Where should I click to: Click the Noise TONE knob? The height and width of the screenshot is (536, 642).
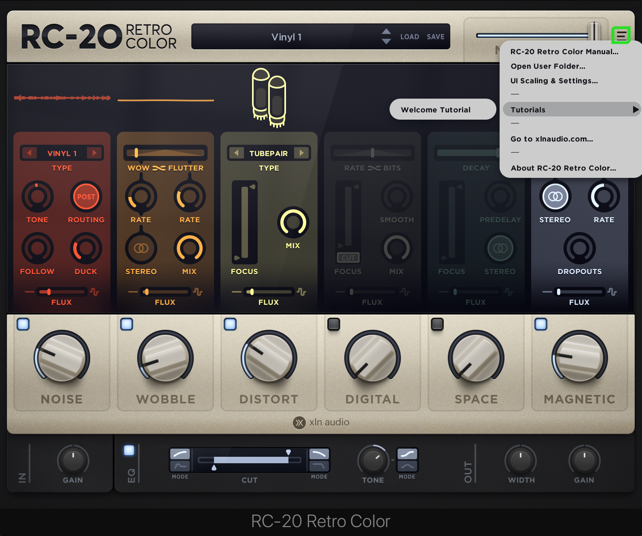pos(37,196)
